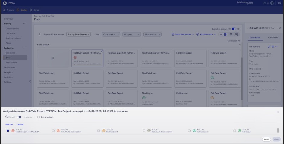Viewport: 284px width, 144px height.
Task: Click the rightmost top-bar panel icon
Action: pyautogui.click(x=279, y=3)
